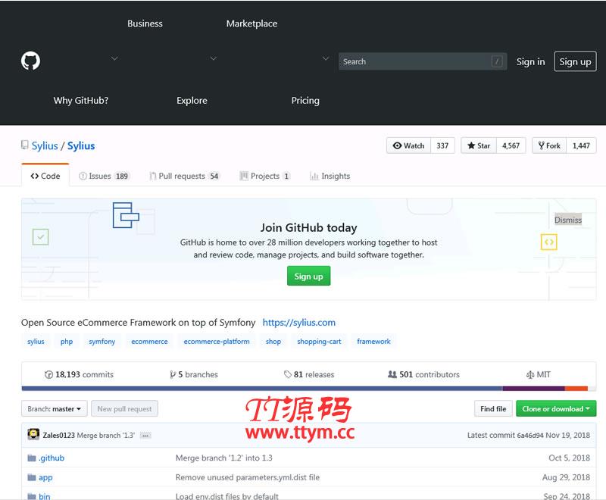Viewport: 606px width, 500px height.
Task: Click the contributors people icon
Action: pyautogui.click(x=392, y=374)
